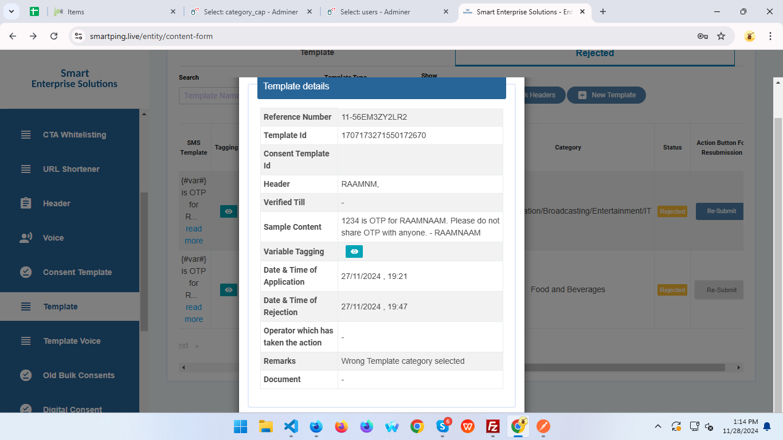Open Template Voice from sidebar
Image resolution: width=783 pixels, height=440 pixels.
click(x=72, y=341)
